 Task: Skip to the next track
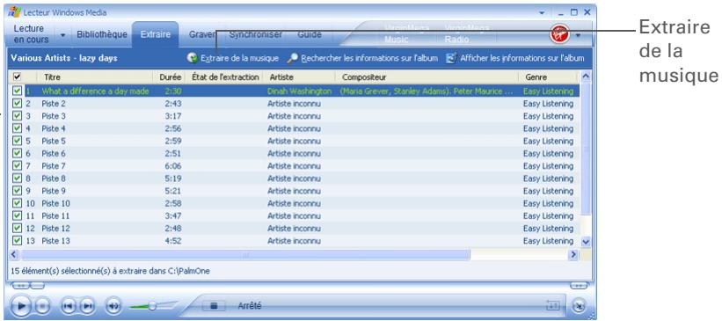coord(87,306)
